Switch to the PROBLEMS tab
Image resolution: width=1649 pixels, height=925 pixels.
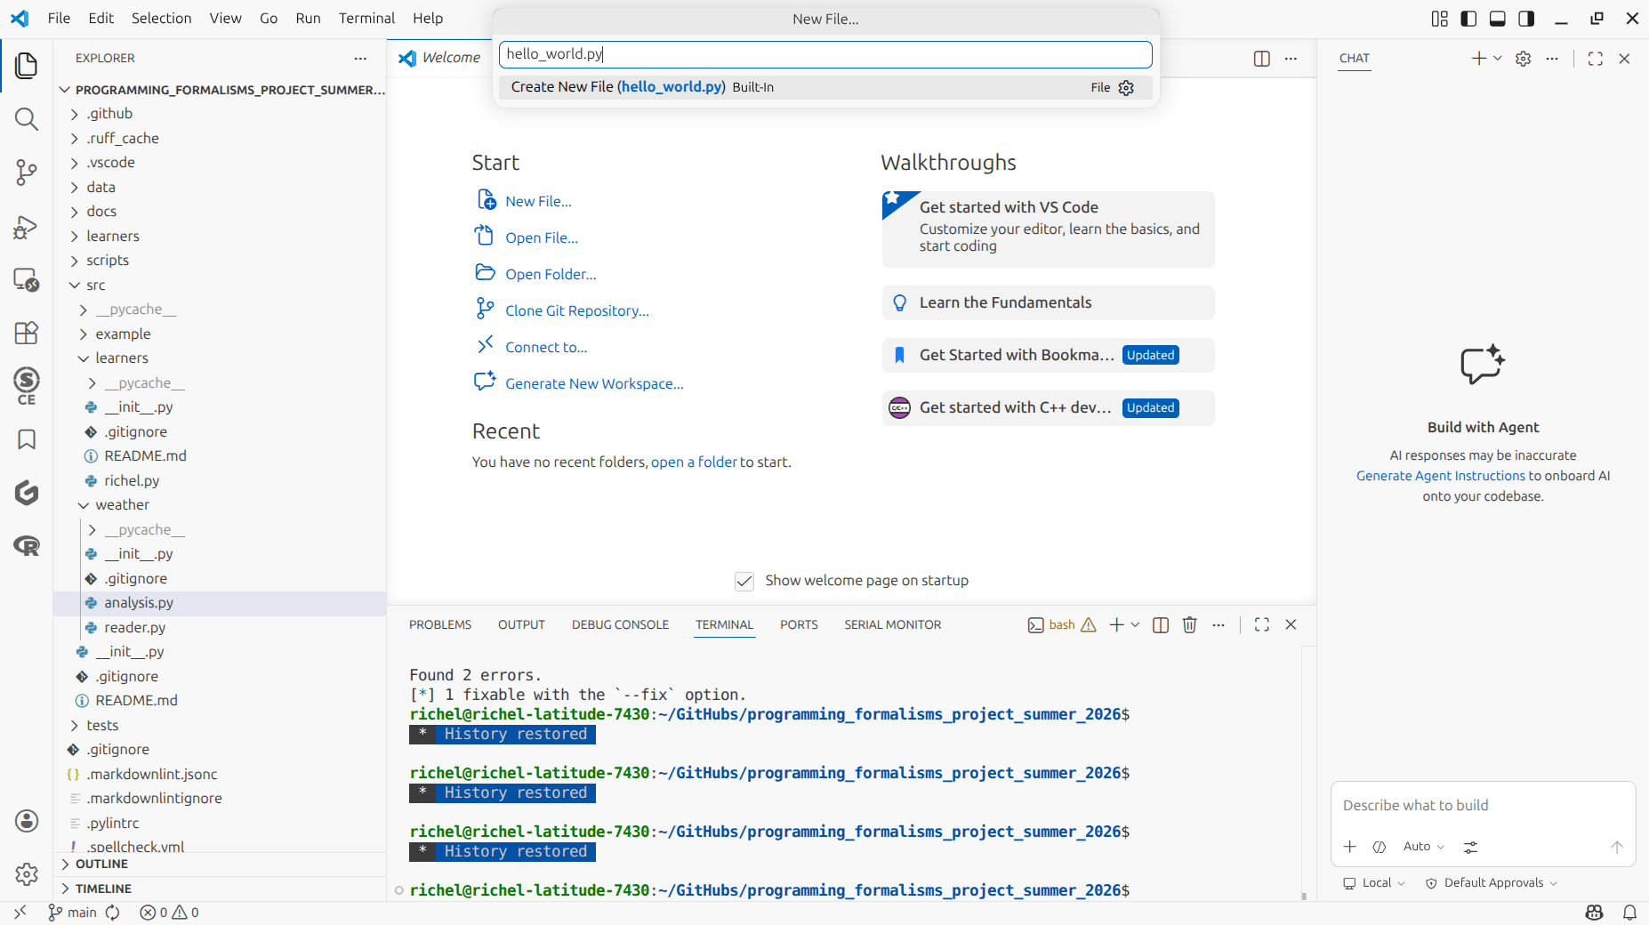pyautogui.click(x=440, y=625)
